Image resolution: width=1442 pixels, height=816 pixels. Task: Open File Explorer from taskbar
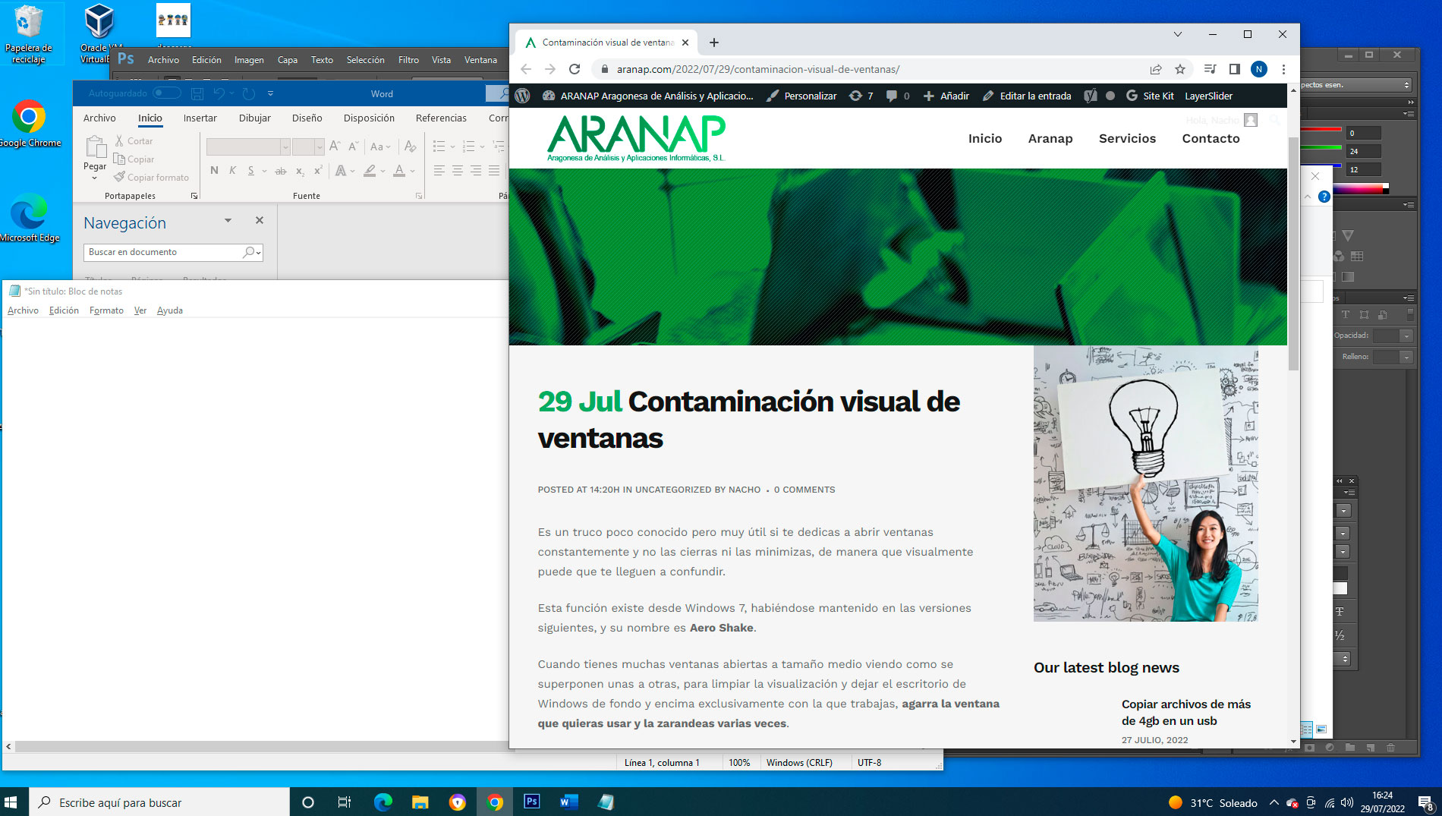click(420, 802)
